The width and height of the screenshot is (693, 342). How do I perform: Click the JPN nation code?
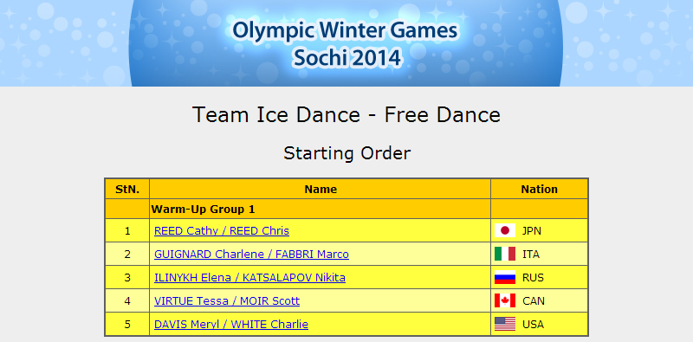[x=532, y=231]
